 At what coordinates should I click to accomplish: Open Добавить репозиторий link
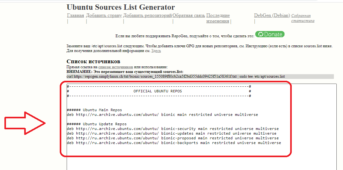click(148, 15)
